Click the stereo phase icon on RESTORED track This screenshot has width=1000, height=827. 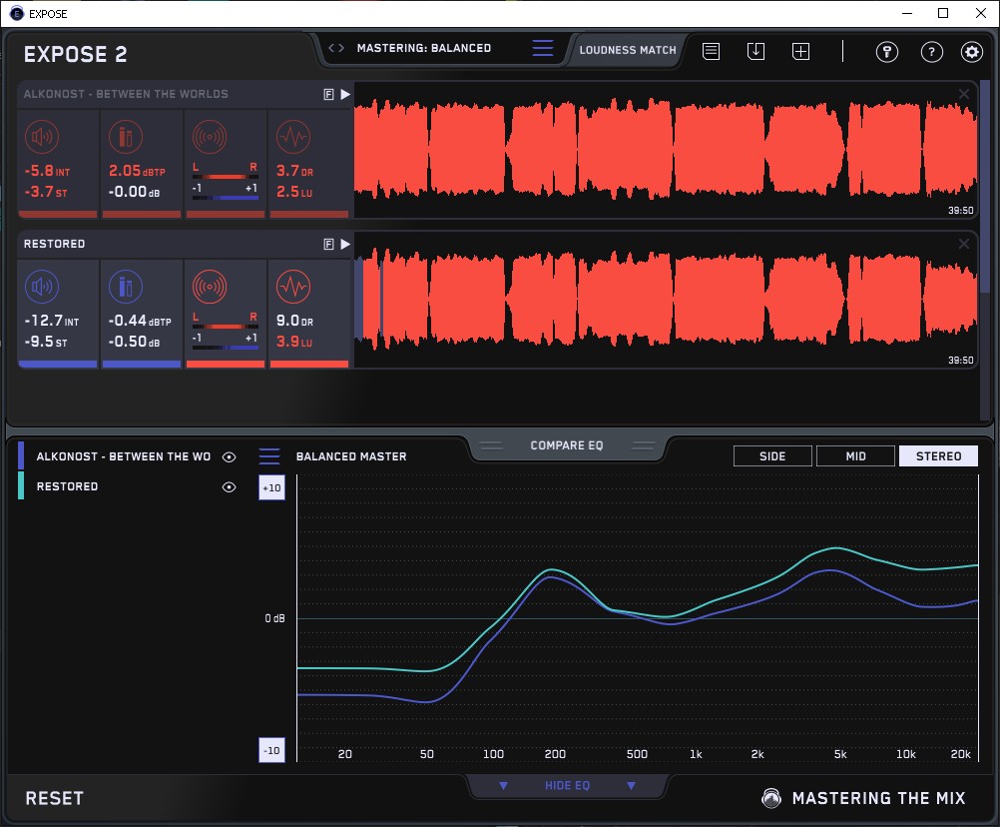[x=210, y=288]
